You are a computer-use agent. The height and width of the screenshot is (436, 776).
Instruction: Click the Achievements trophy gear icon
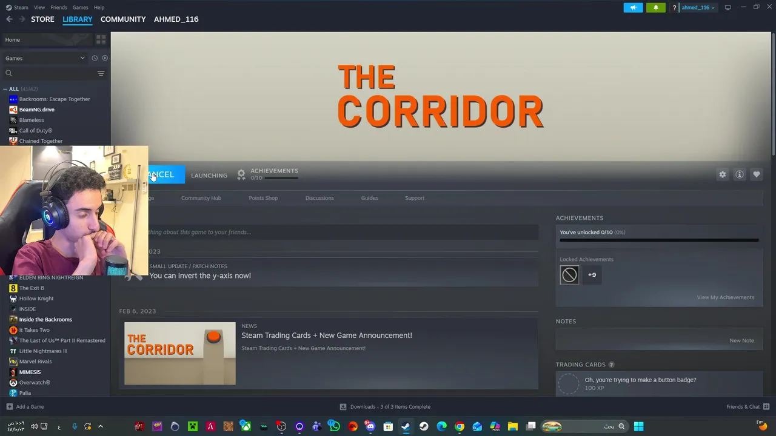click(241, 174)
